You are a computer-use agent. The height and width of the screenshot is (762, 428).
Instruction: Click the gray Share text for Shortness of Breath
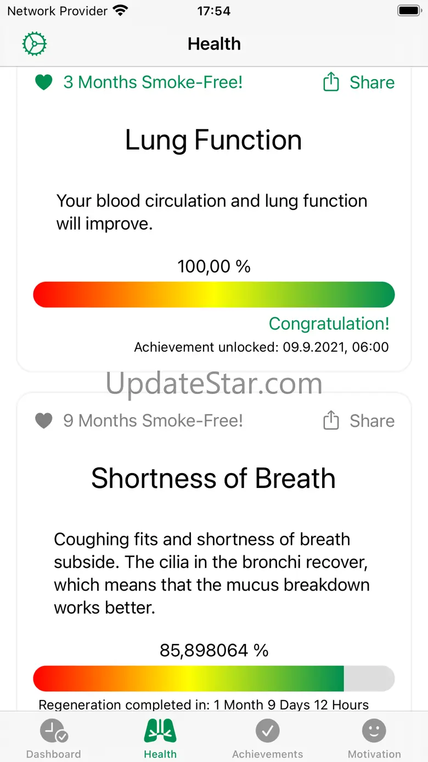372,421
